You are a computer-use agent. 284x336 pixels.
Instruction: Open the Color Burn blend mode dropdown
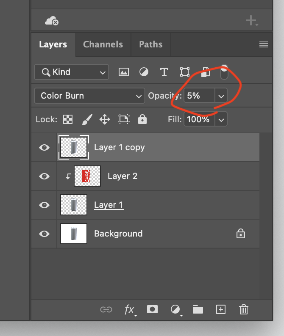89,96
